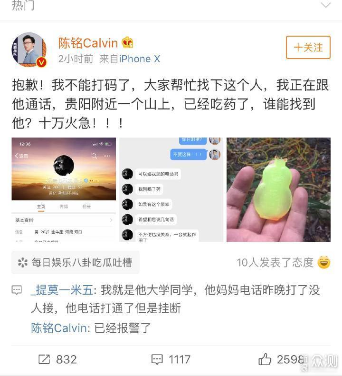Open the first profile screenshot image
Image resolution: width=342 pixels, height=376 pixels.
[64, 189]
